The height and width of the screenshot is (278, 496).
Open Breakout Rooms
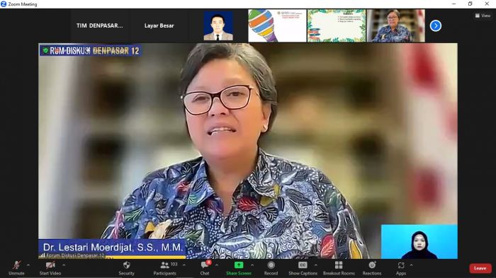[339, 268]
